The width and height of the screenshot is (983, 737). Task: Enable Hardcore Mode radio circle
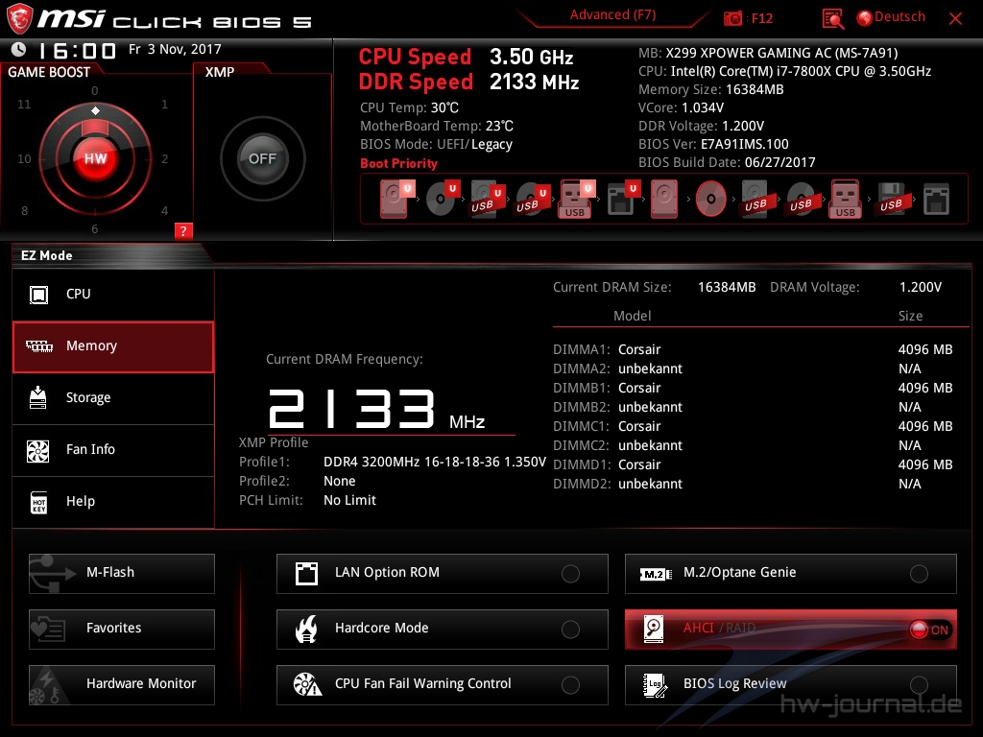point(570,630)
